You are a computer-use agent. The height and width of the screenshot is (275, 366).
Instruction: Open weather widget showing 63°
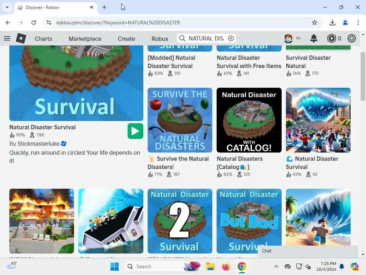[x=12, y=265]
